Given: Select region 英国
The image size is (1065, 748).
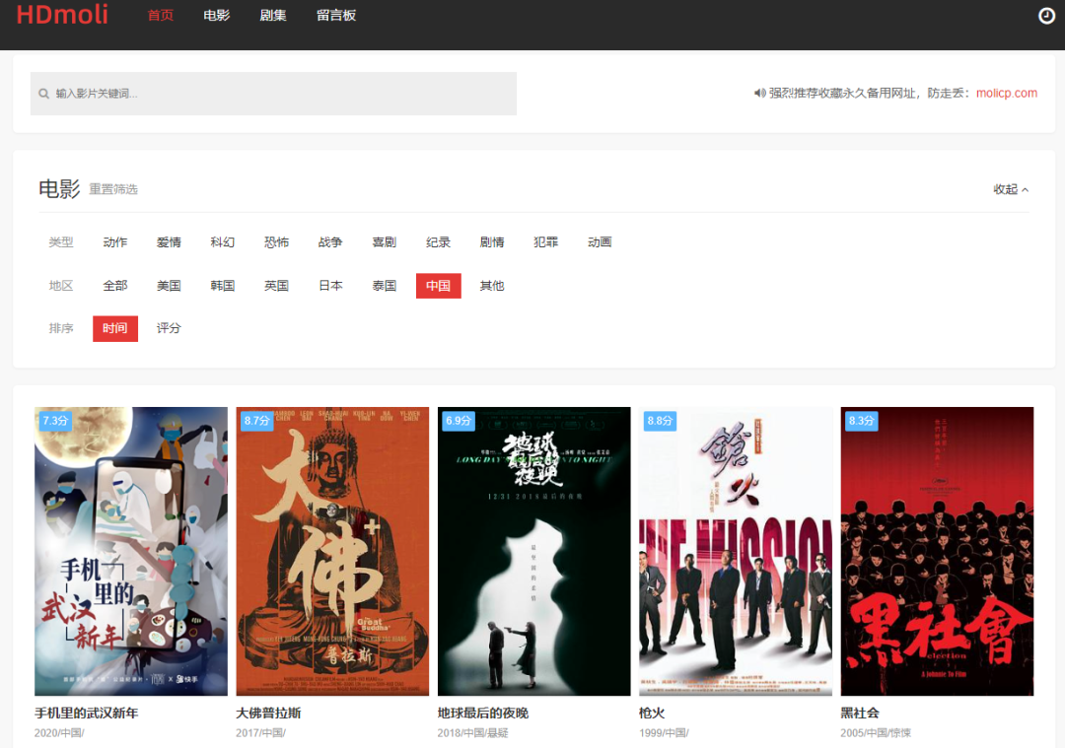Looking at the screenshot, I should (276, 286).
